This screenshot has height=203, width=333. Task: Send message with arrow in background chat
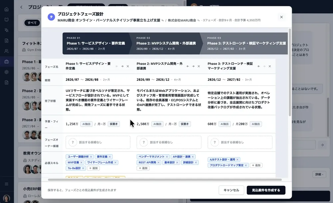pyautogui.click(x=322, y=145)
